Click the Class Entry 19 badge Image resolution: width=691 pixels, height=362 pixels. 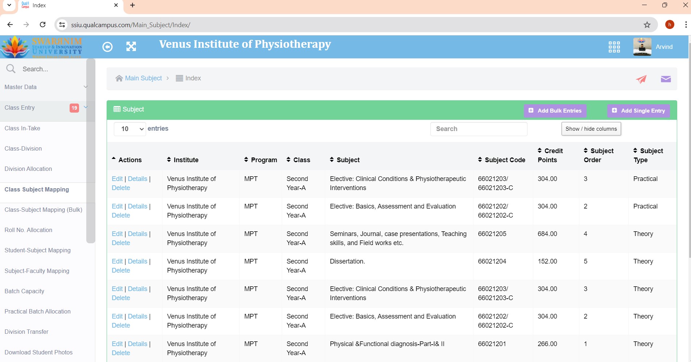[x=74, y=108]
